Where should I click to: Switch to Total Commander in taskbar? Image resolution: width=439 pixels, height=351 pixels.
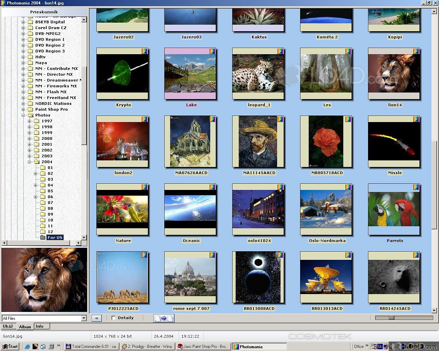92,347
